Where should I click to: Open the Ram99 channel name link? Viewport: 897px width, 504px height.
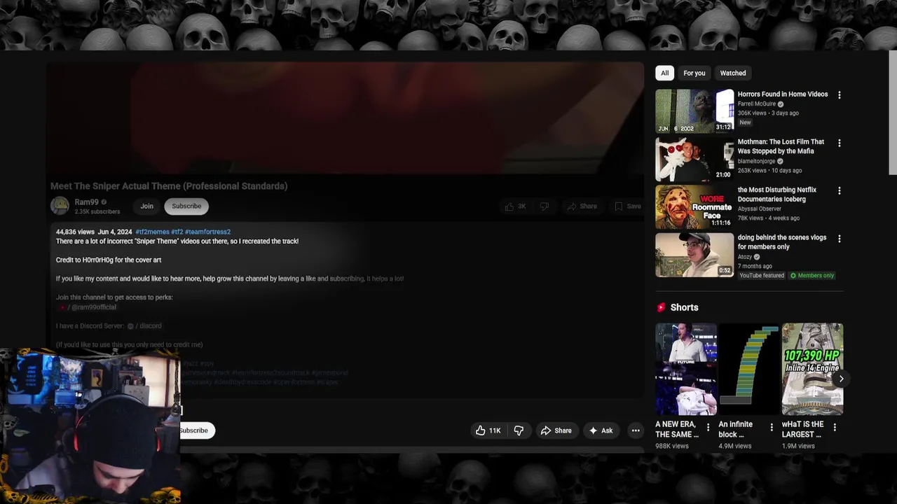(87, 202)
